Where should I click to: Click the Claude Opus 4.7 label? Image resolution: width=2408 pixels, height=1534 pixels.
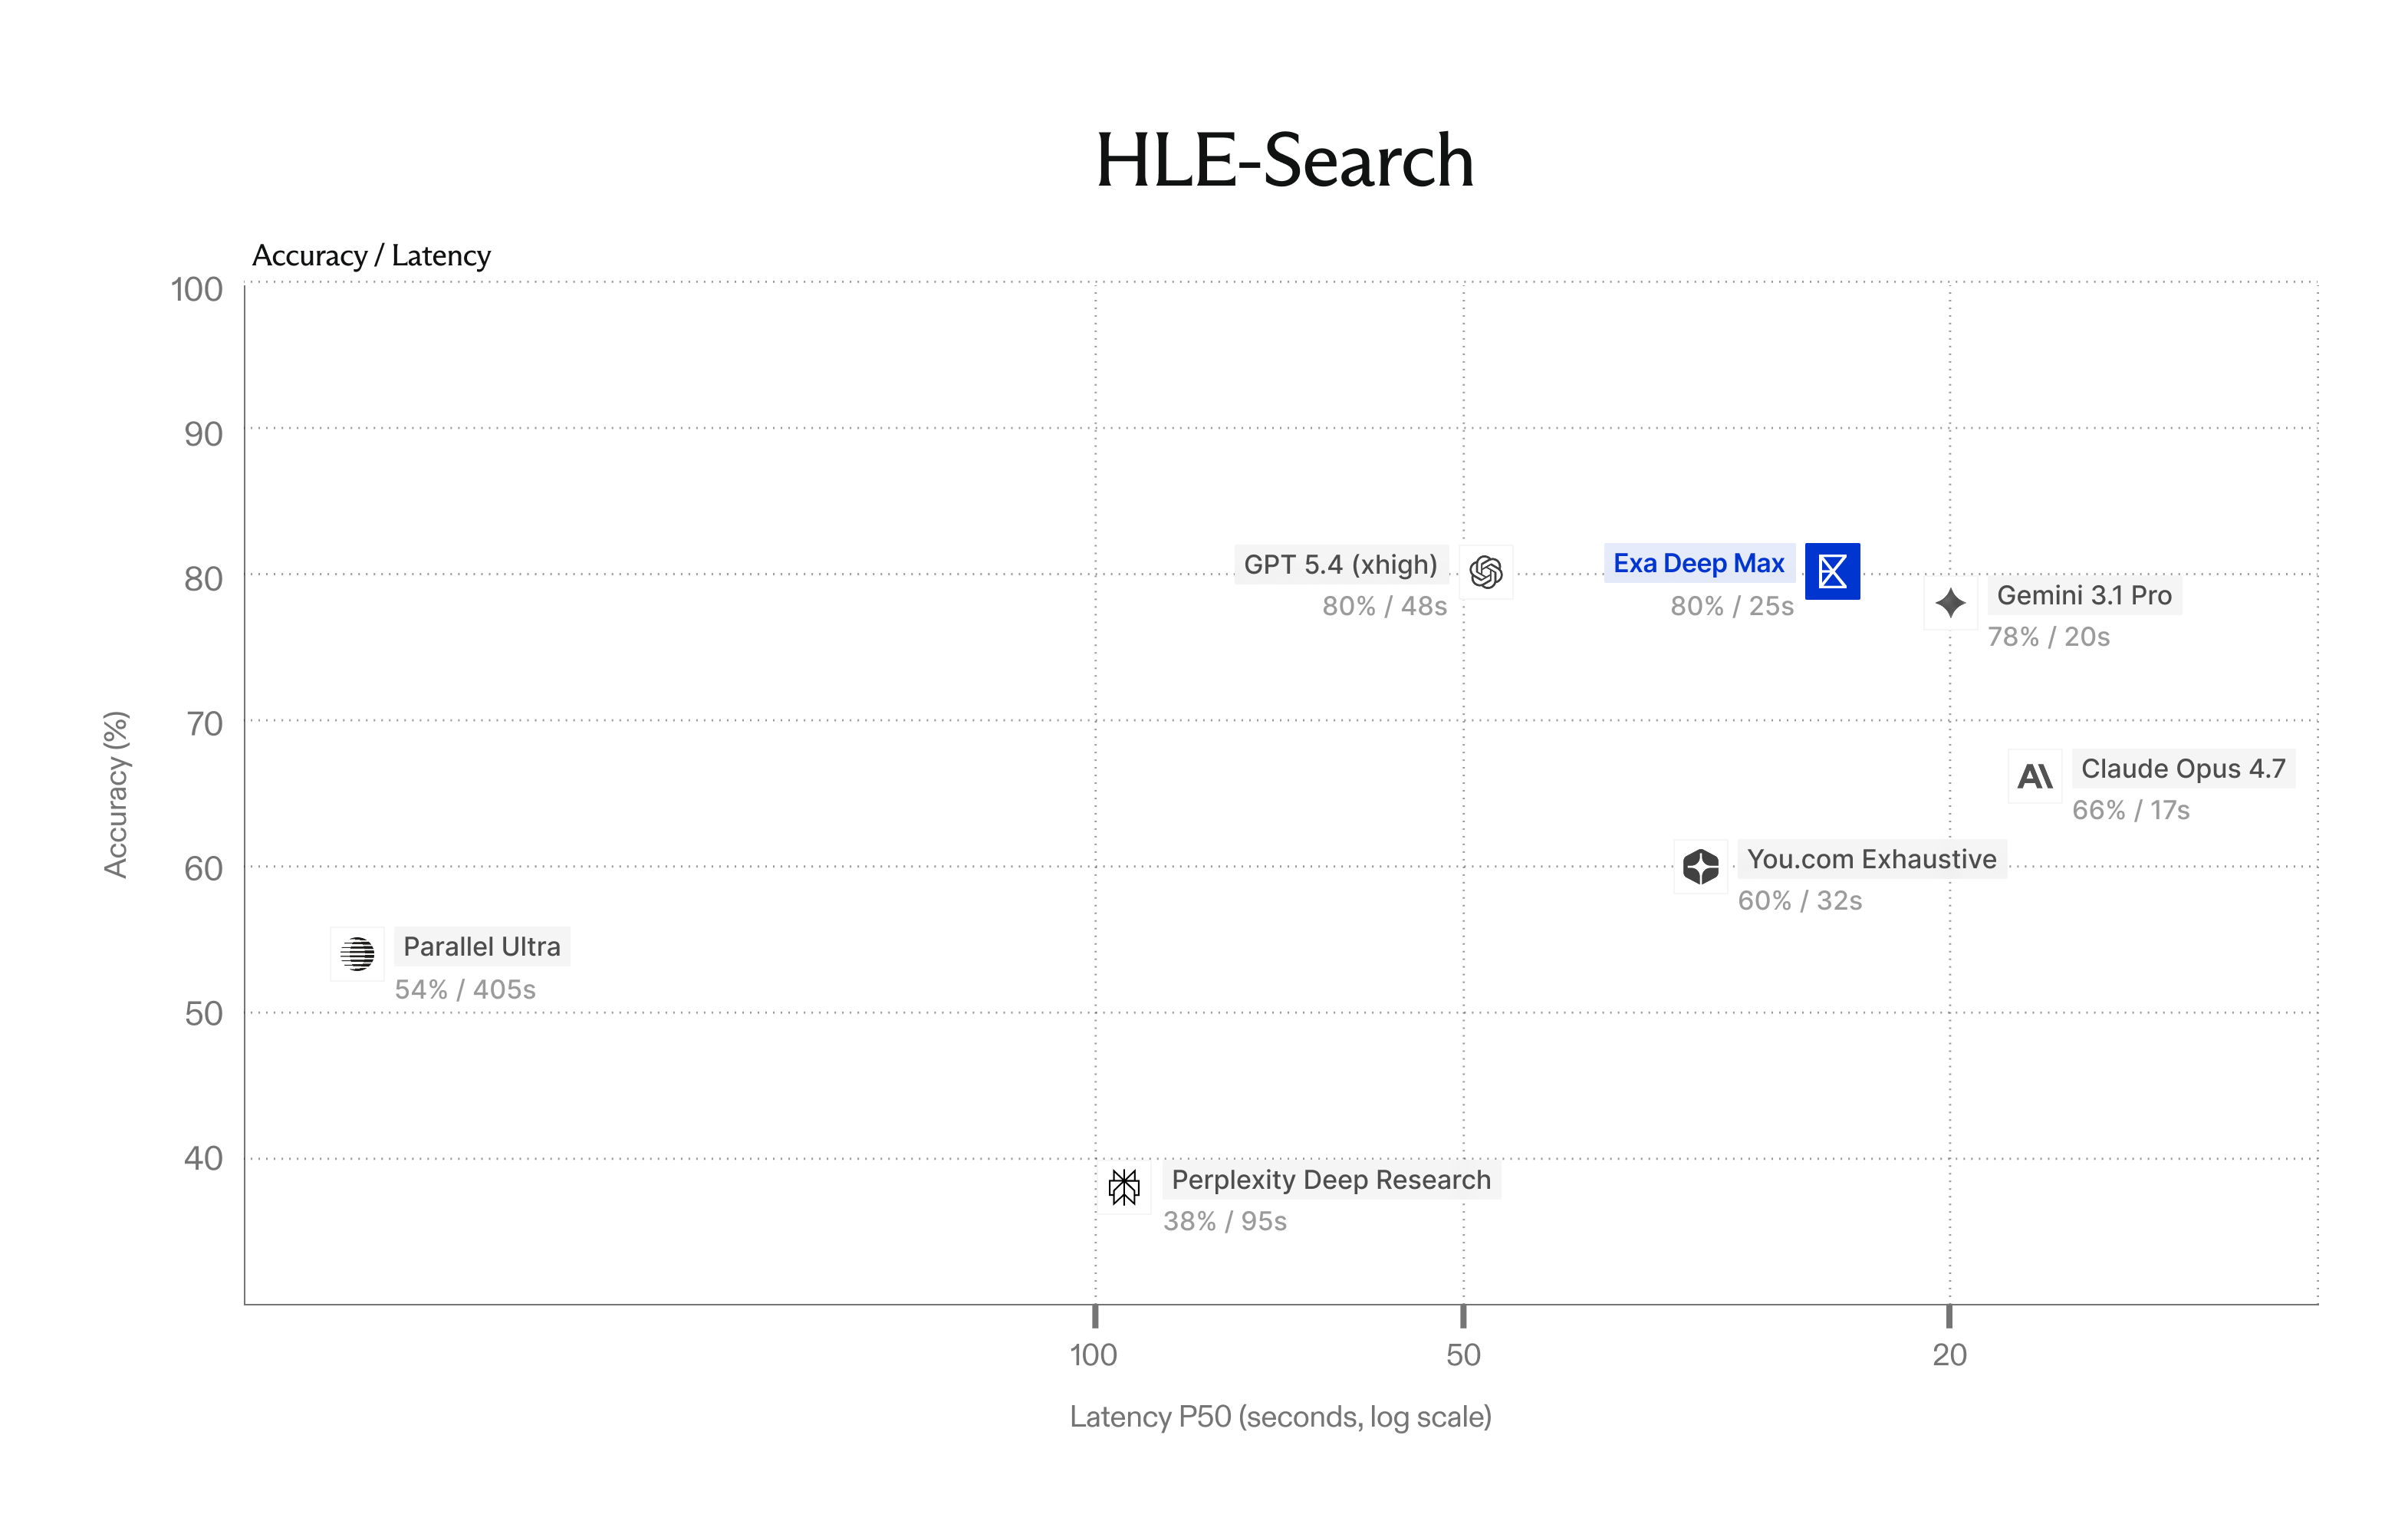[x=2183, y=769]
